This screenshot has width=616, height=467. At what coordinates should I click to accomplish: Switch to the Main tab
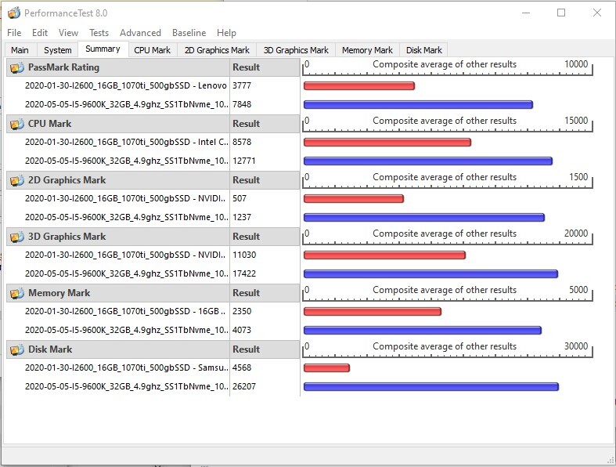click(20, 50)
